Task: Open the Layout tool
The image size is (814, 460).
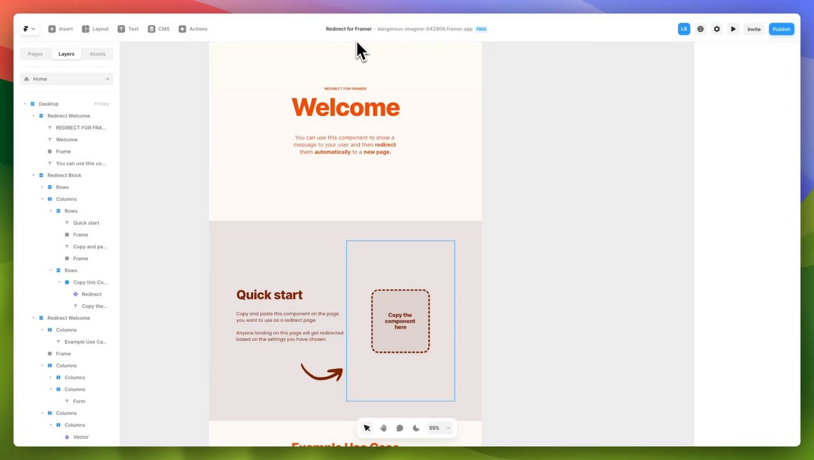Action: point(95,29)
